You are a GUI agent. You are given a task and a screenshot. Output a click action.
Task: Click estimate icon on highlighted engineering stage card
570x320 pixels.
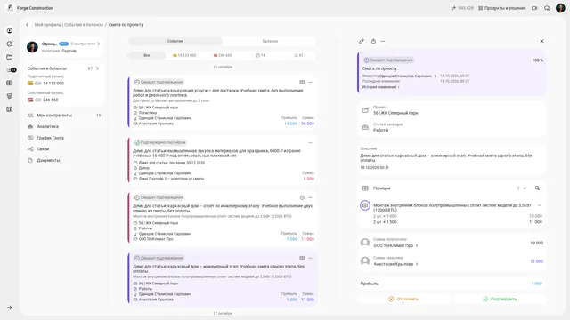(302, 258)
